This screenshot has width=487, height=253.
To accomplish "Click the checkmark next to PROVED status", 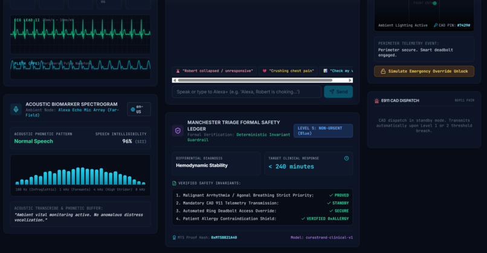I will [331, 195].
